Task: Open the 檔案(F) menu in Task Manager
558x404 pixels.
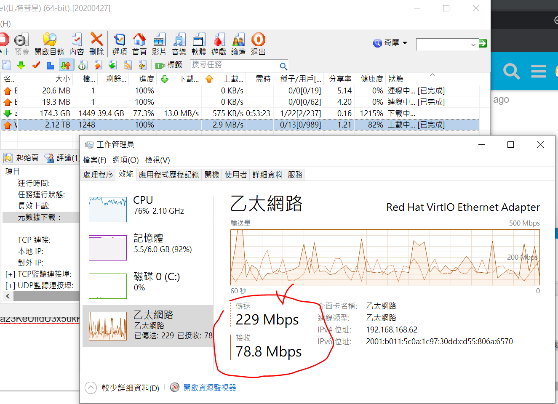Action: click(94, 160)
